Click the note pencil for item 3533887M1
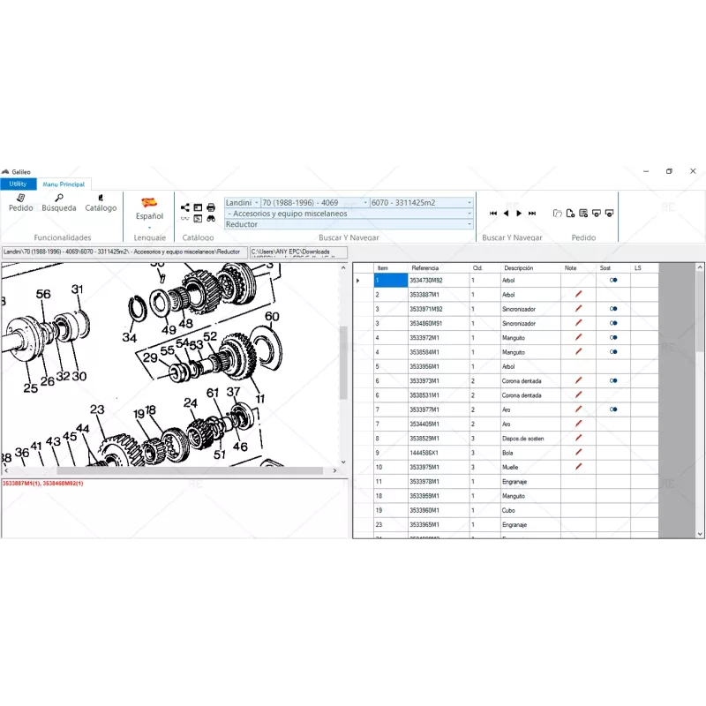The image size is (706, 706). (579, 295)
